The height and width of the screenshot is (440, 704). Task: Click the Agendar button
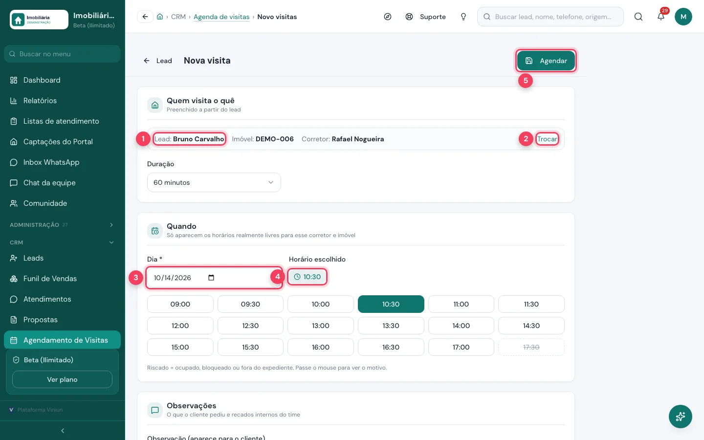tap(546, 61)
